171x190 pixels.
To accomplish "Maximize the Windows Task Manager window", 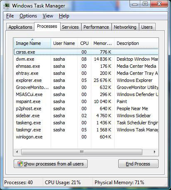I will (145, 4).
